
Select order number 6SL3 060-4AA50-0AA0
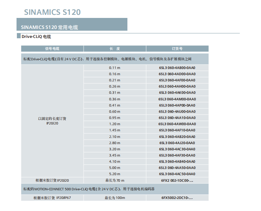177,168
